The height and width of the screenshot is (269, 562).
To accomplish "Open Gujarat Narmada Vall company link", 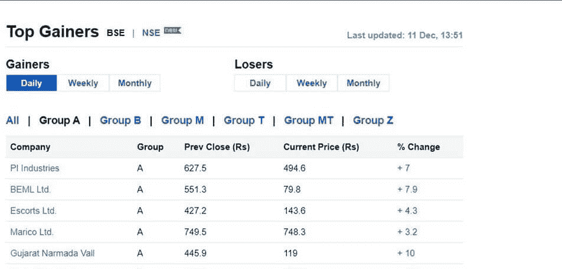I will click(53, 253).
